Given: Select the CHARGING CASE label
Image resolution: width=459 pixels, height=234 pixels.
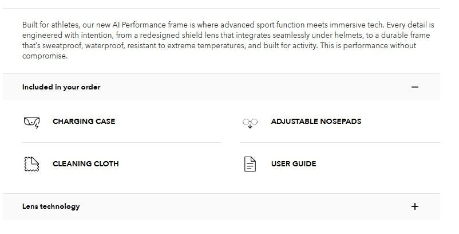Looking at the screenshot, I should tap(84, 122).
